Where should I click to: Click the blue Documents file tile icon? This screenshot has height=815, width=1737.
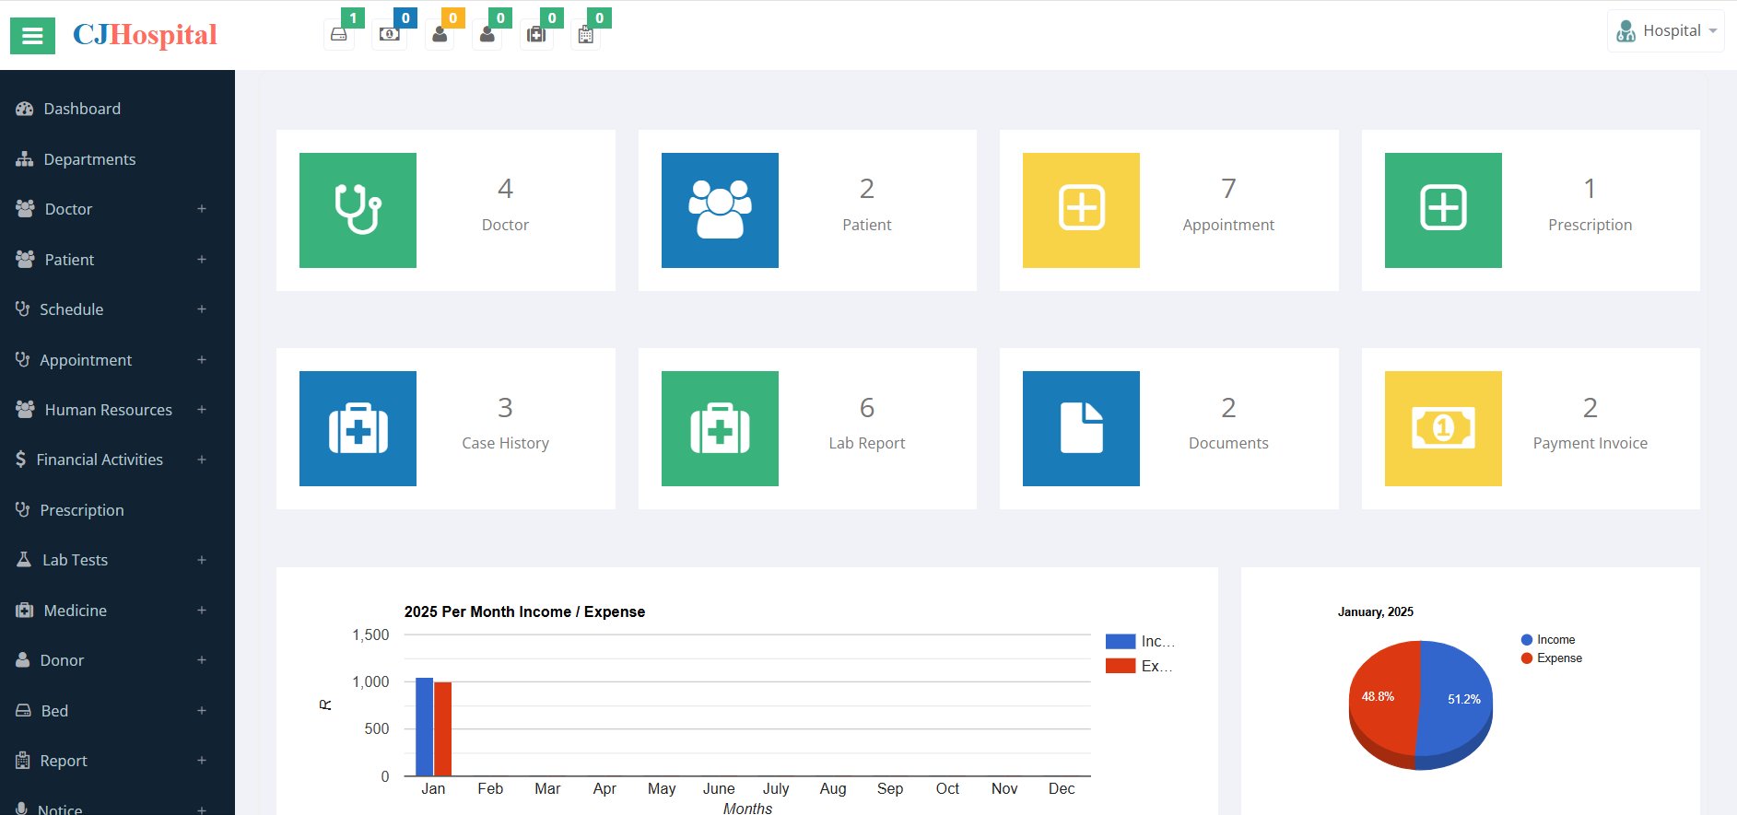[x=1081, y=428]
